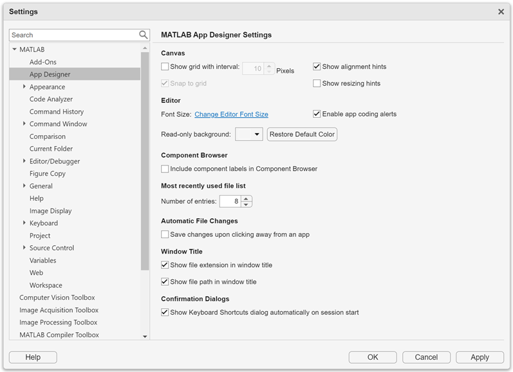513x372 pixels.
Task: Open the Read-only background color dropdown
Action: tap(250, 135)
